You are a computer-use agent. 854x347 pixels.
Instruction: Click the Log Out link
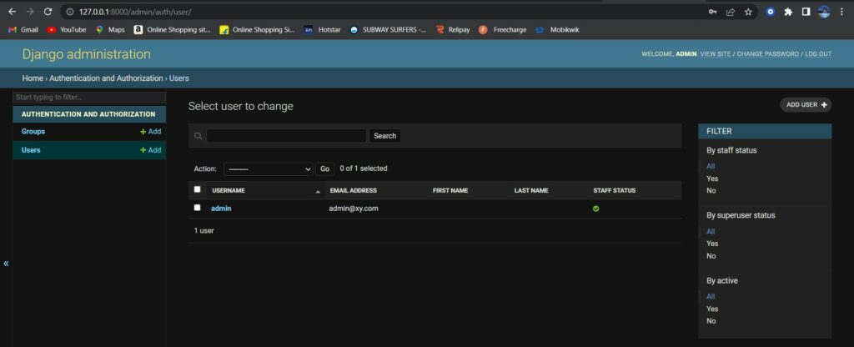point(817,54)
